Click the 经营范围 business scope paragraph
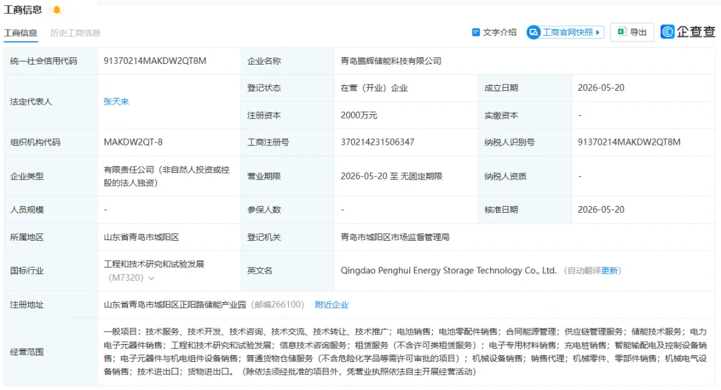The width and height of the screenshot is (721, 390). click(405, 351)
